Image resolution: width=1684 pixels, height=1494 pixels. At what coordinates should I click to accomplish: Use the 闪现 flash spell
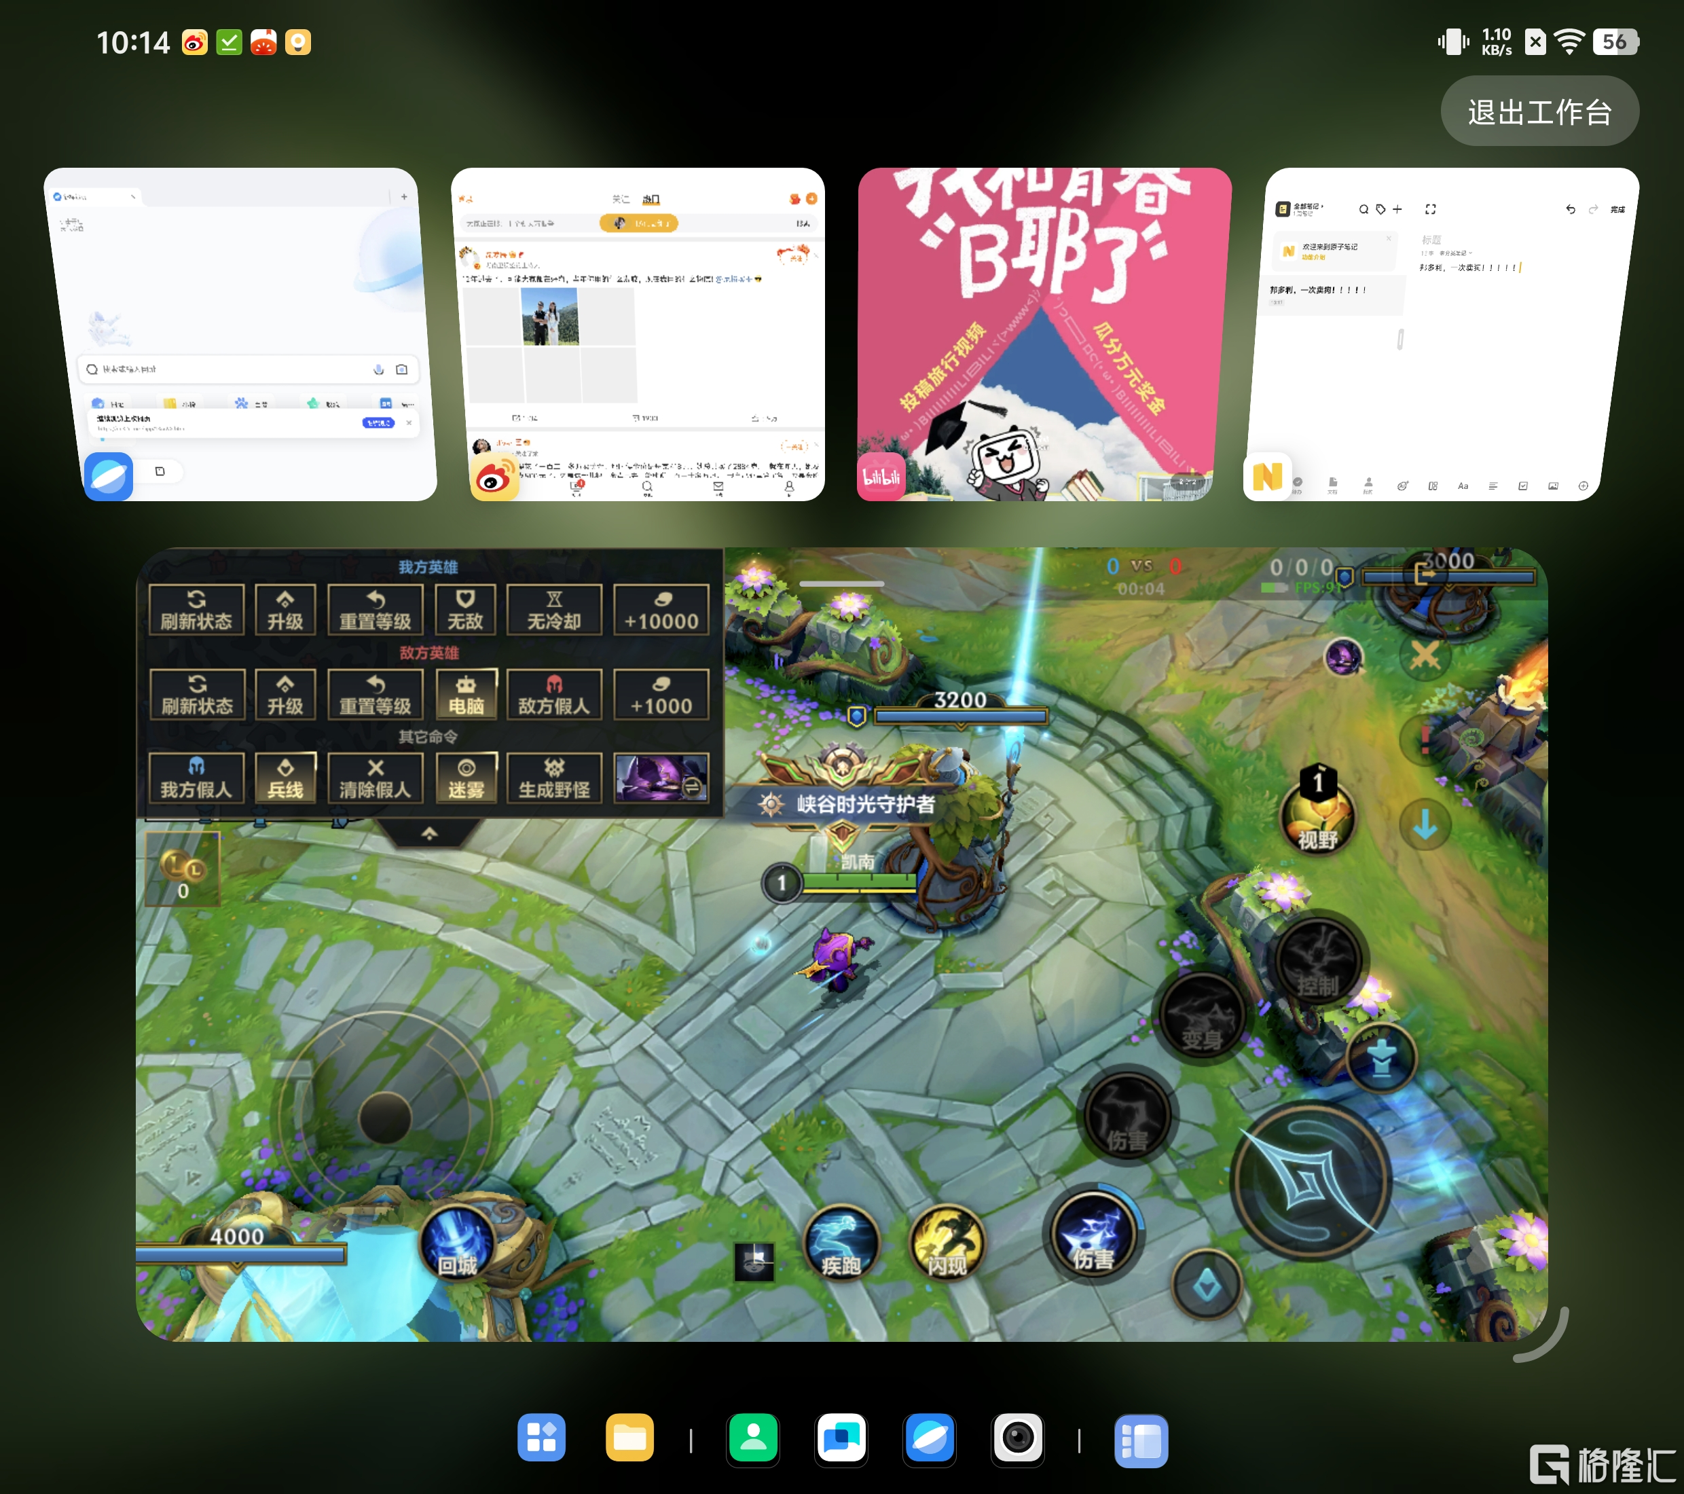[947, 1243]
